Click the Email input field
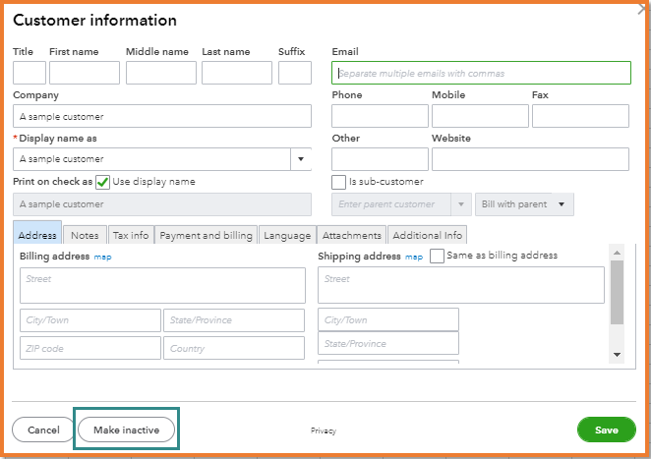651x459 pixels. (x=481, y=73)
